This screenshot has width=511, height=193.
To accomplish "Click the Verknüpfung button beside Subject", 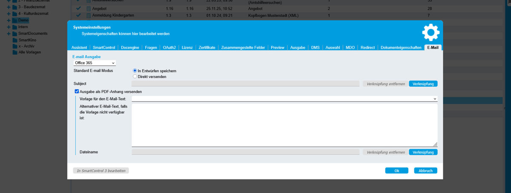I will pyautogui.click(x=423, y=84).
